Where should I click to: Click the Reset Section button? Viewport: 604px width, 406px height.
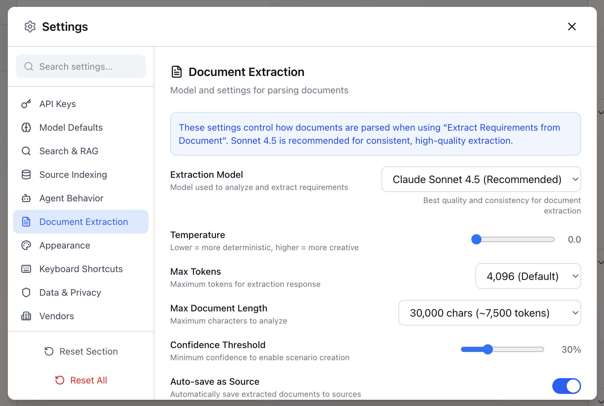click(x=80, y=351)
